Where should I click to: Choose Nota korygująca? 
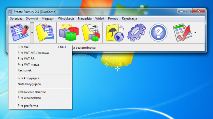(40, 84)
